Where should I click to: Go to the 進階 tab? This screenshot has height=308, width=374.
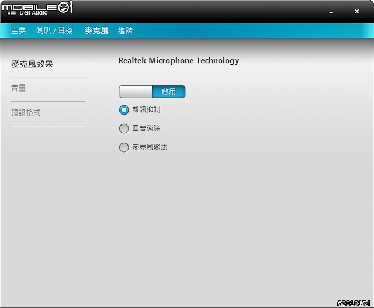point(125,30)
